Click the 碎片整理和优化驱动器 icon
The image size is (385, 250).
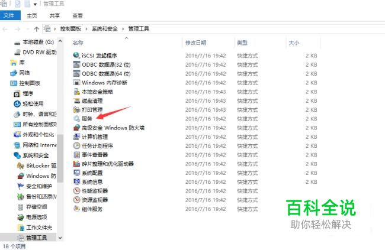click(x=76, y=164)
